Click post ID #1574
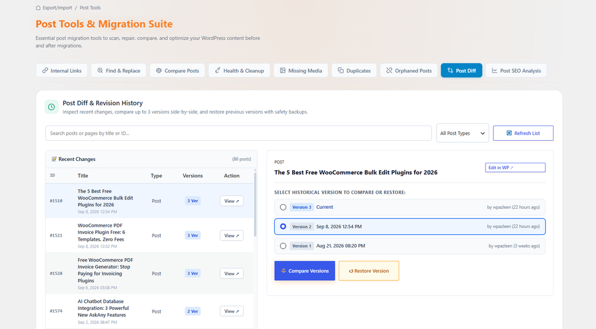Viewport: 596px width, 329px height. tap(56, 311)
